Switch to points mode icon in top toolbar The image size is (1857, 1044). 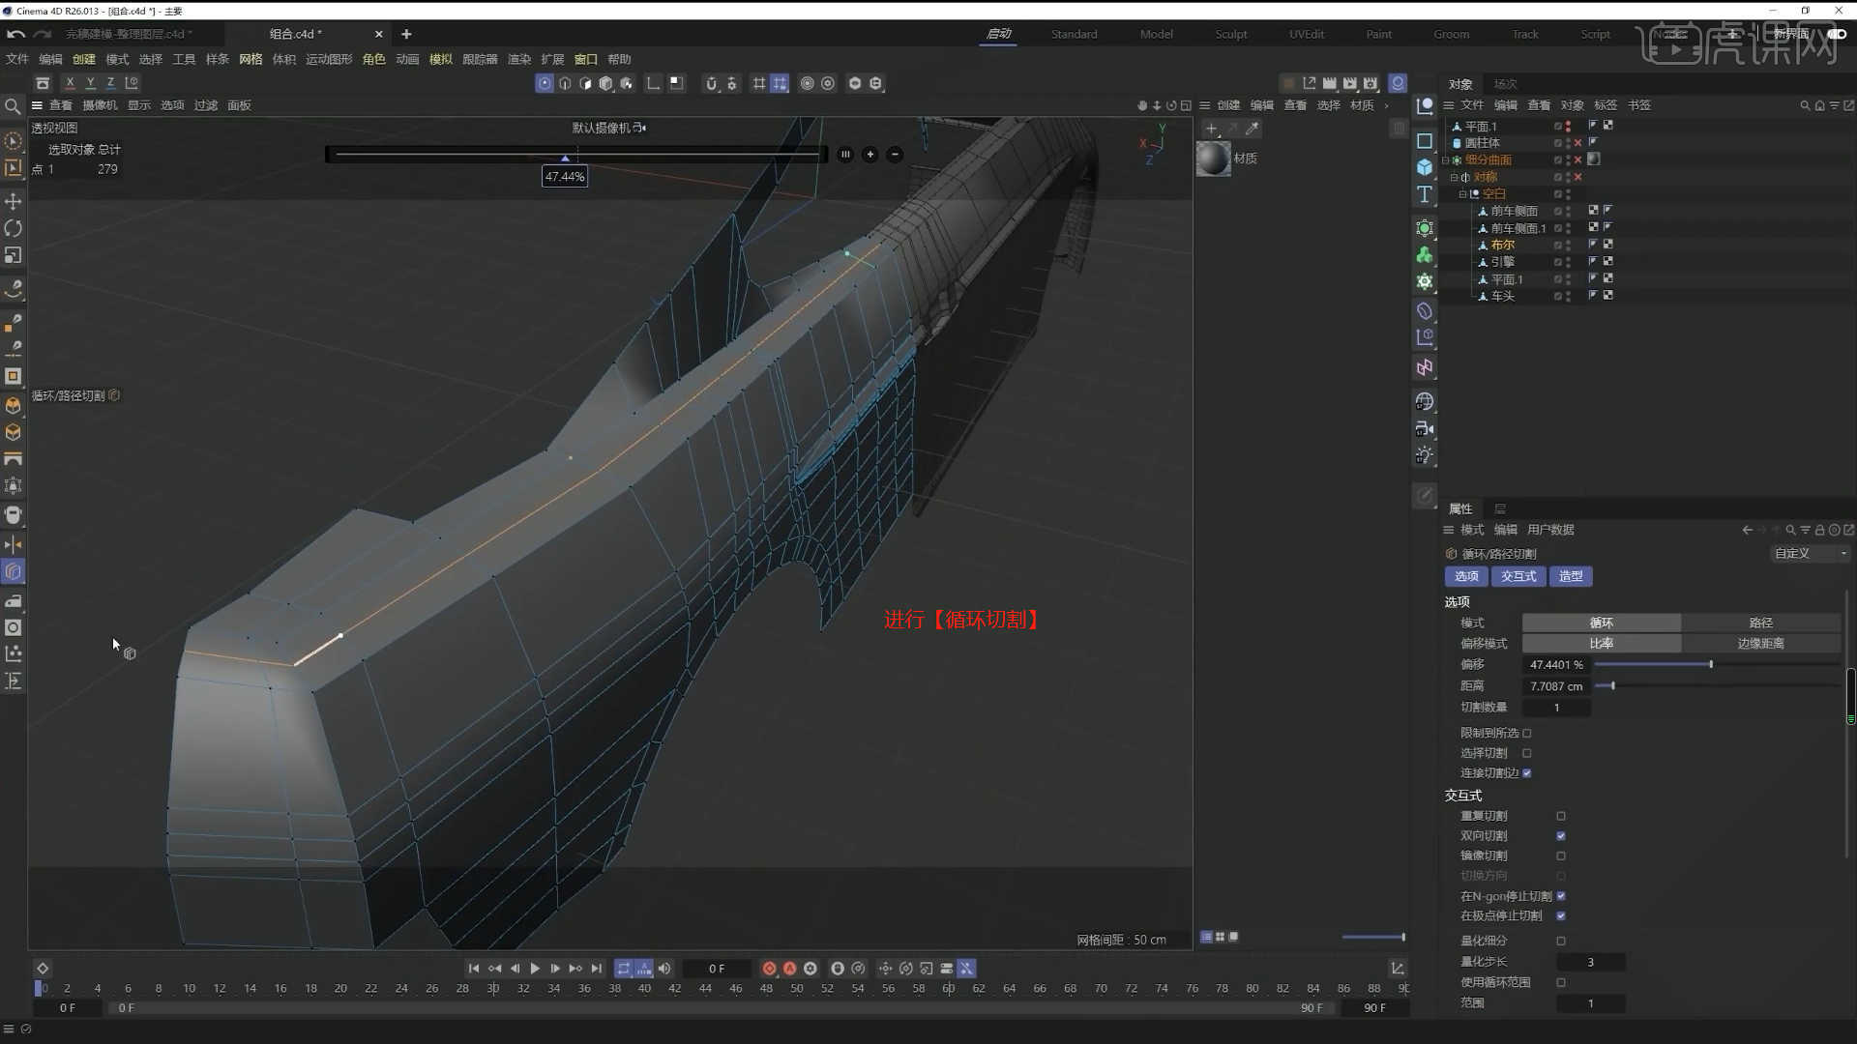click(545, 83)
